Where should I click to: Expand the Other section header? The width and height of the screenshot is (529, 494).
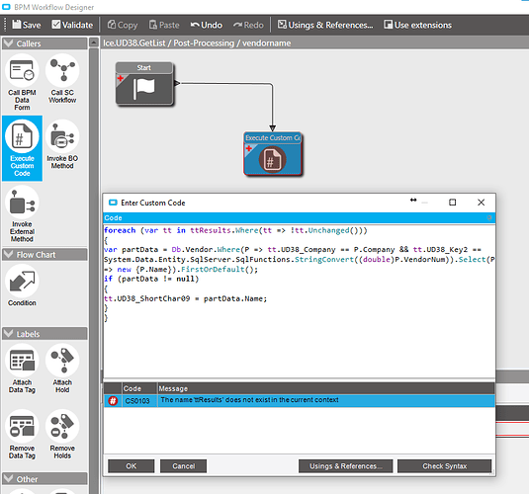click(x=44, y=479)
